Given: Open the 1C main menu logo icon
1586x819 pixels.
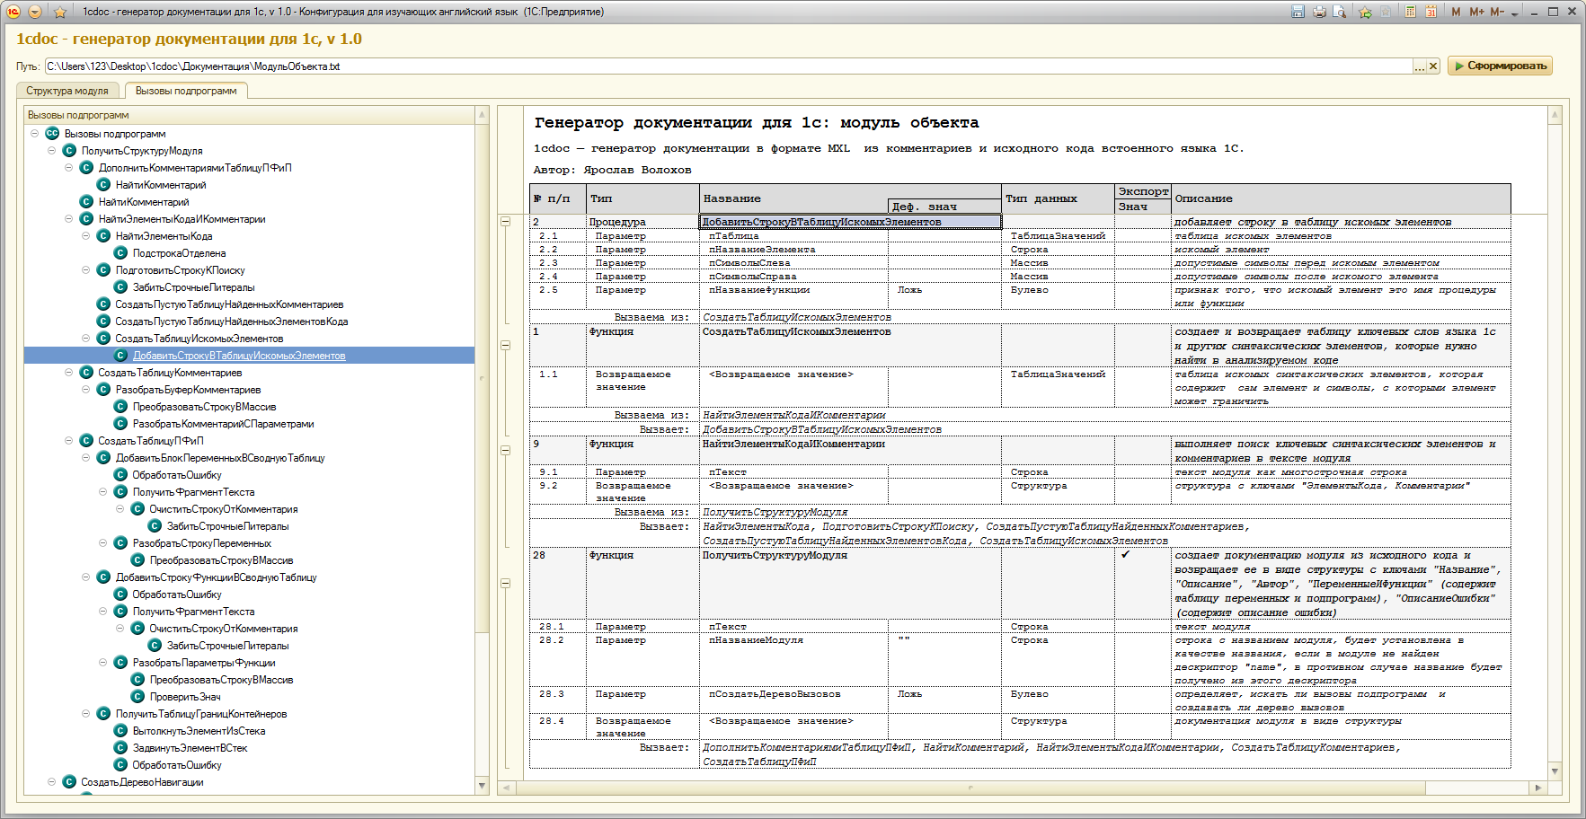Looking at the screenshot, I should coord(13,12).
